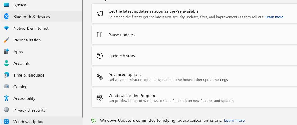Click the Gaming controller icon
297x125 pixels.
point(6,87)
